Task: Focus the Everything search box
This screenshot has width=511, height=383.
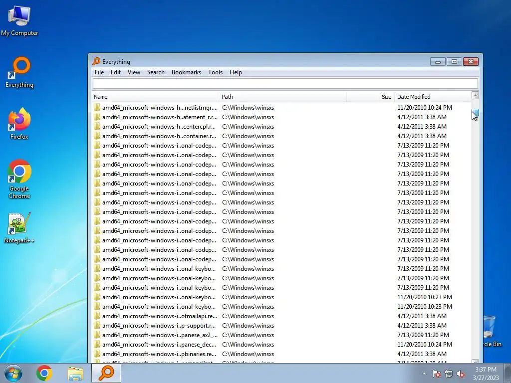Action: pos(285,83)
